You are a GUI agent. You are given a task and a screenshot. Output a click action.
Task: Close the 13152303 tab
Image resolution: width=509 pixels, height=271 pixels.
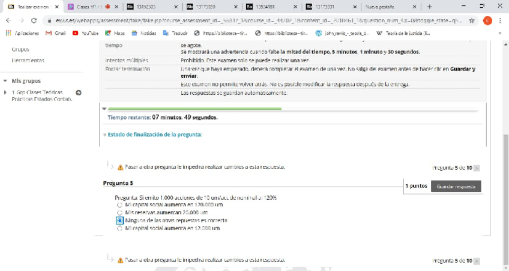(176, 7)
